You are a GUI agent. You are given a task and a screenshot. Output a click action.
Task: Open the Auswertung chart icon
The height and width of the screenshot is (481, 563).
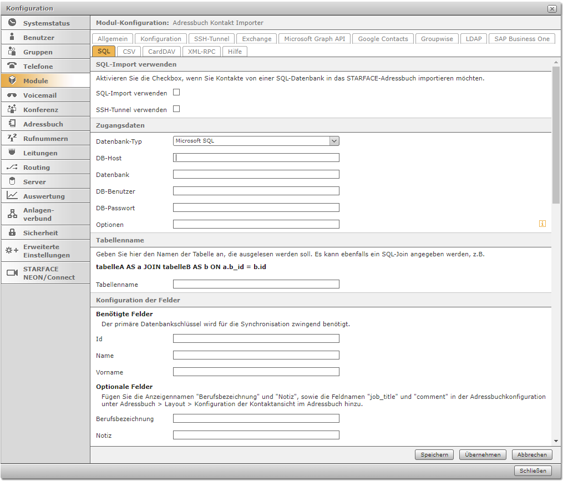pos(12,195)
